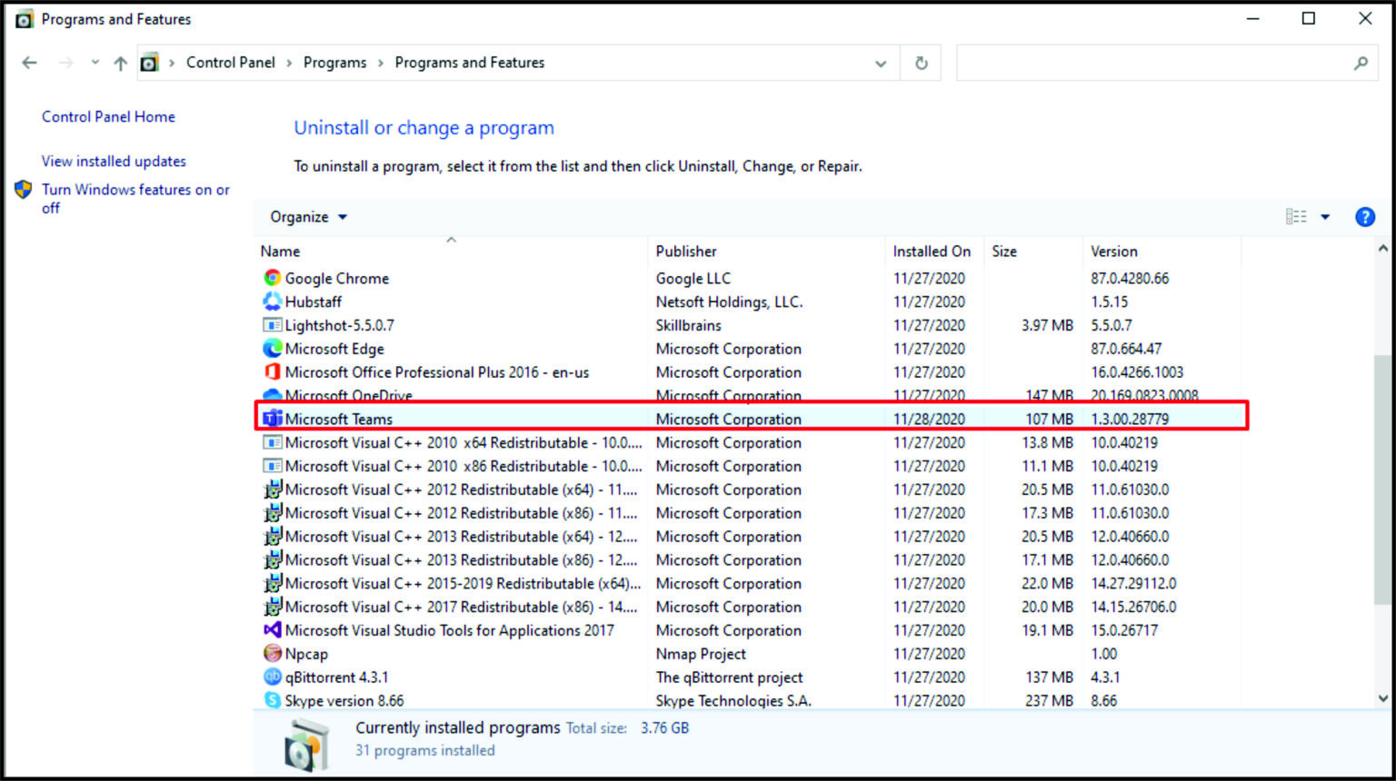Open the recent locations arrow beside navigation buttons
1396x781 pixels.
tap(95, 63)
